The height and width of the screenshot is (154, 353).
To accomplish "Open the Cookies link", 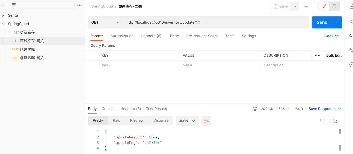I will point(331,36).
